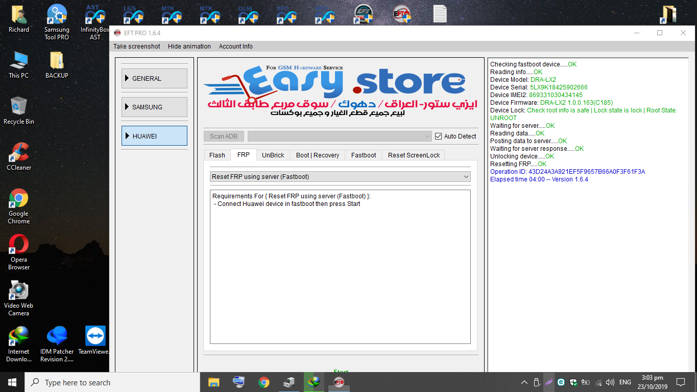Screen dimensions: 697x392
Task: Click Hide animation menu item
Action: pos(189,47)
